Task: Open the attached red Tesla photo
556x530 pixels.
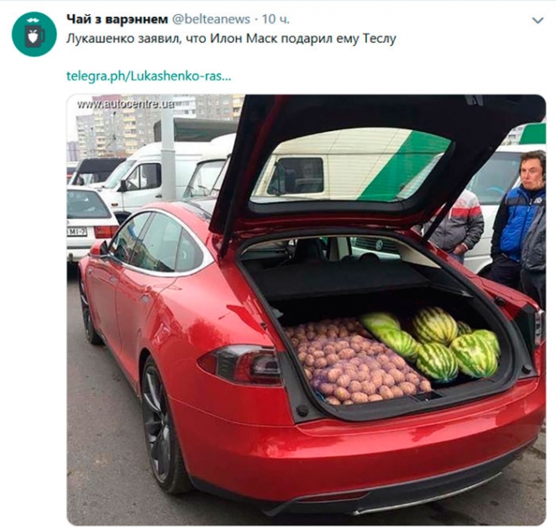Action: [x=306, y=310]
